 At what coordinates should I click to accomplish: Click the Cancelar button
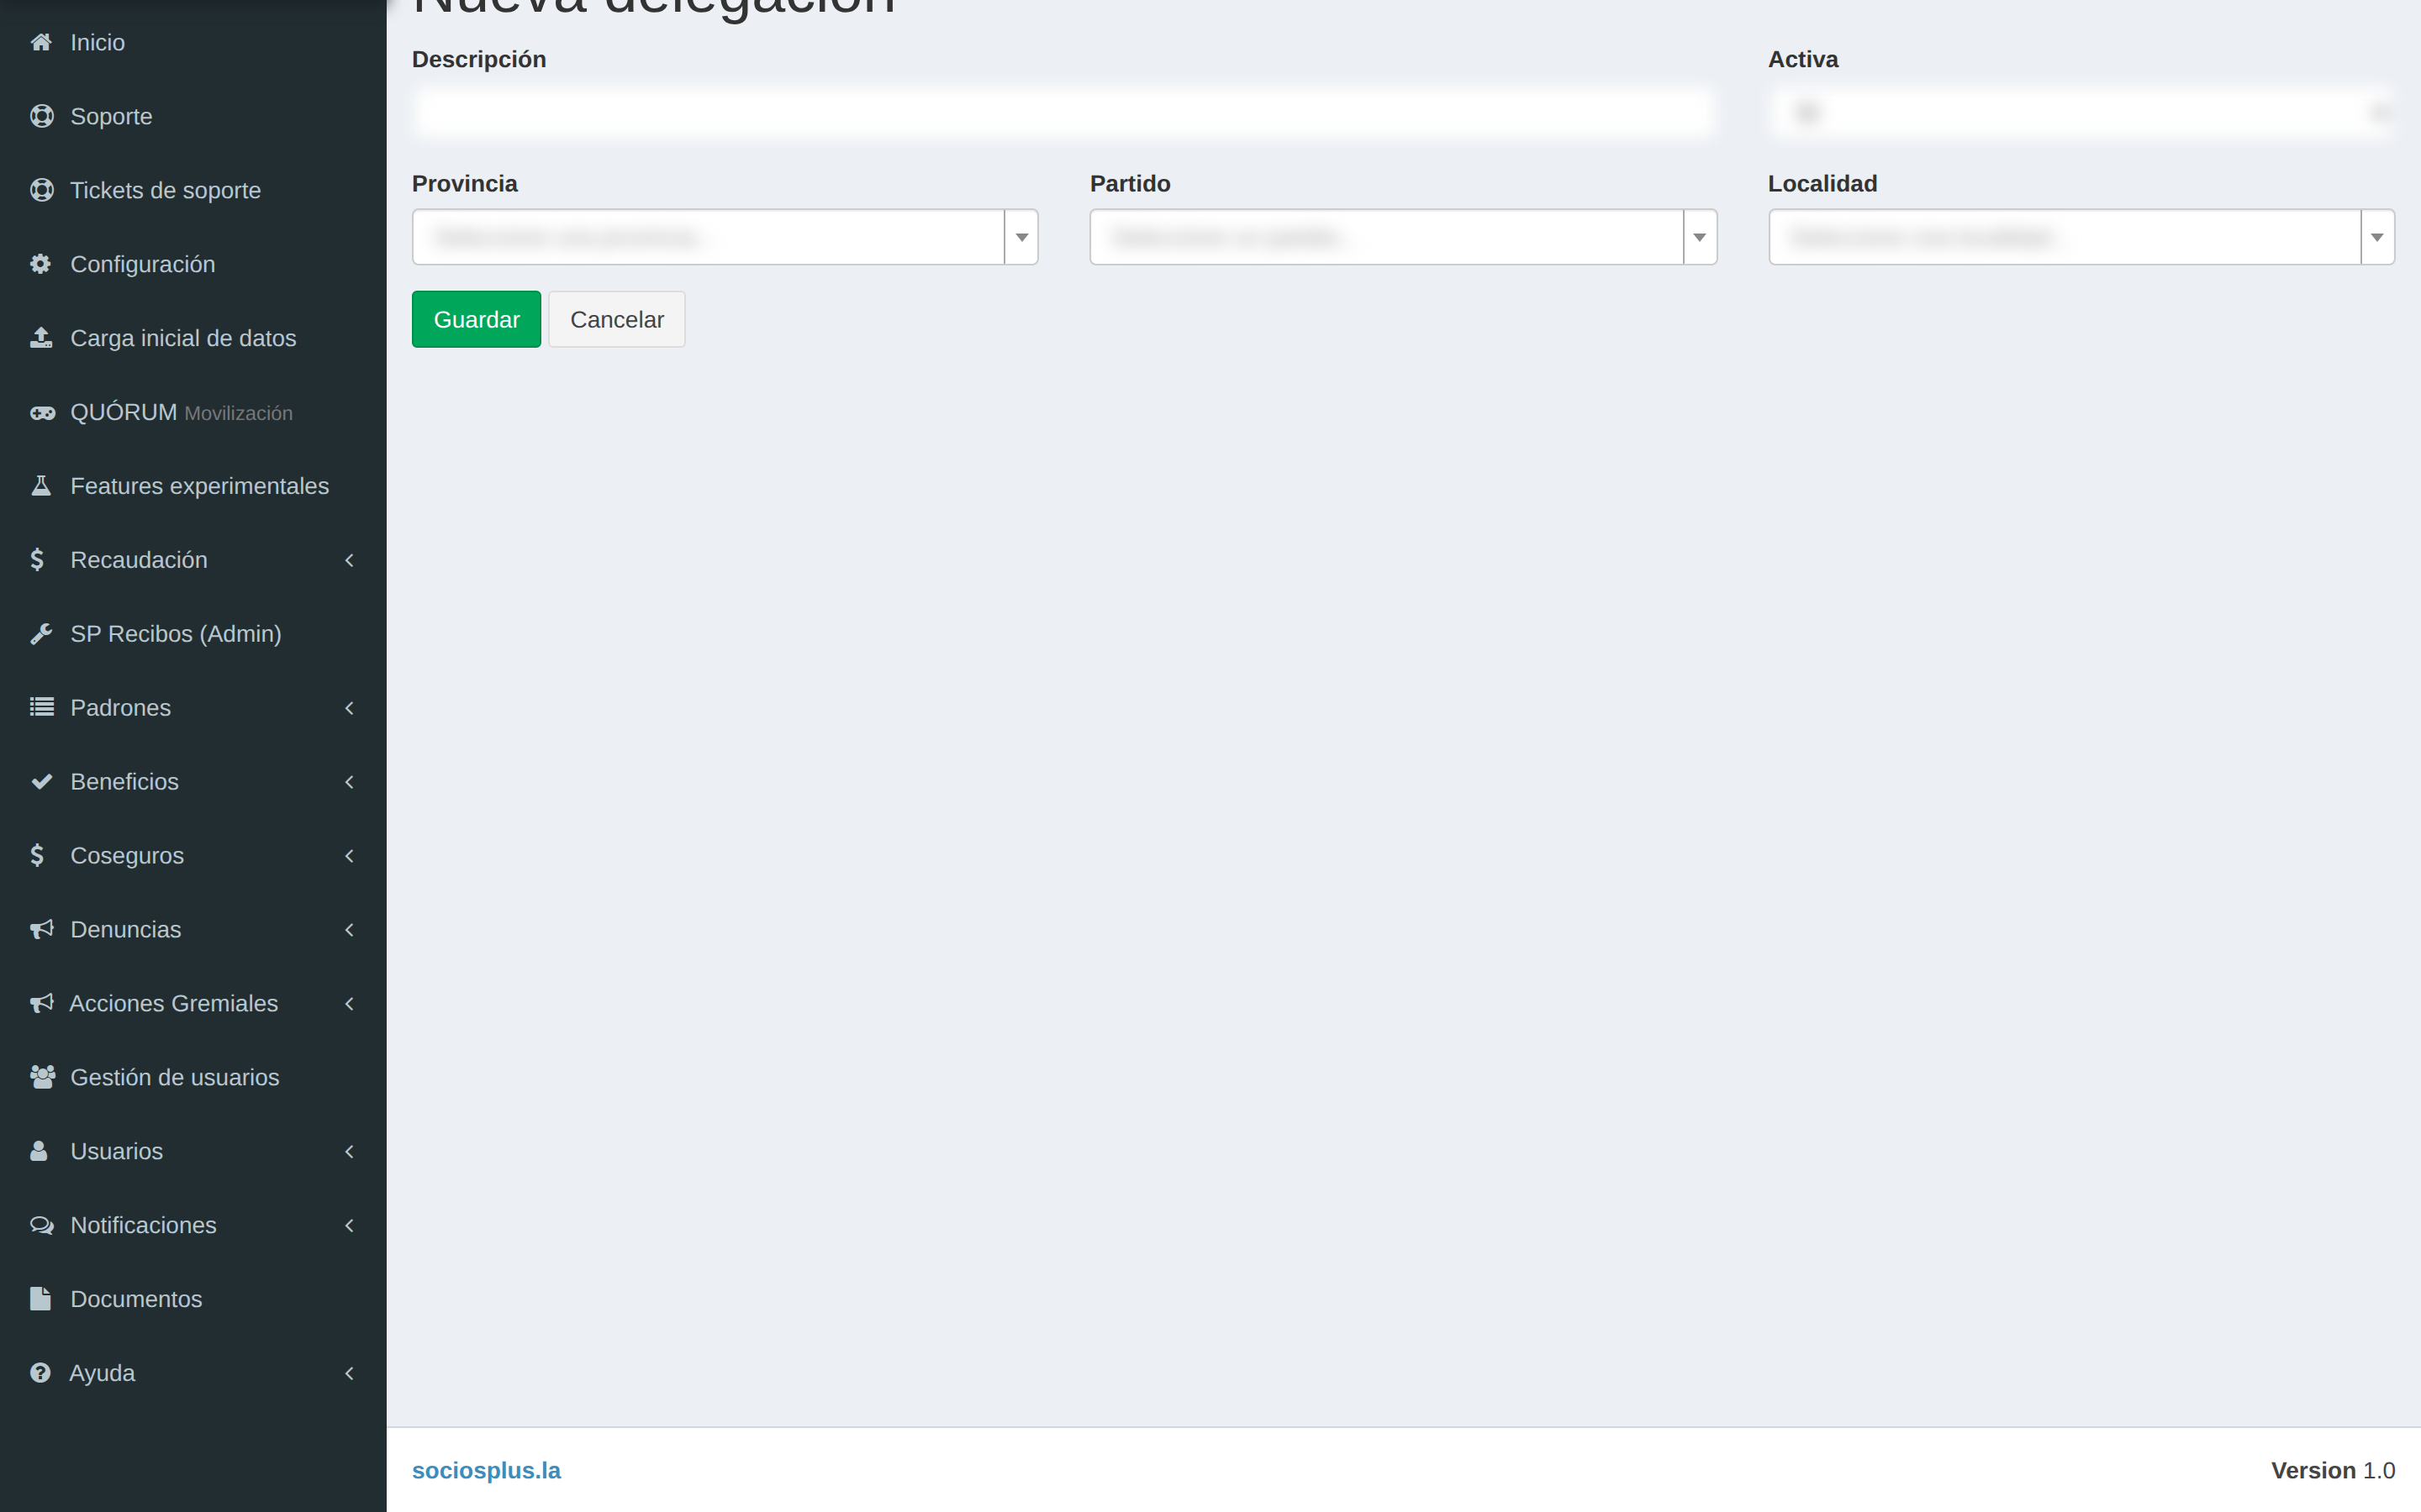point(616,319)
